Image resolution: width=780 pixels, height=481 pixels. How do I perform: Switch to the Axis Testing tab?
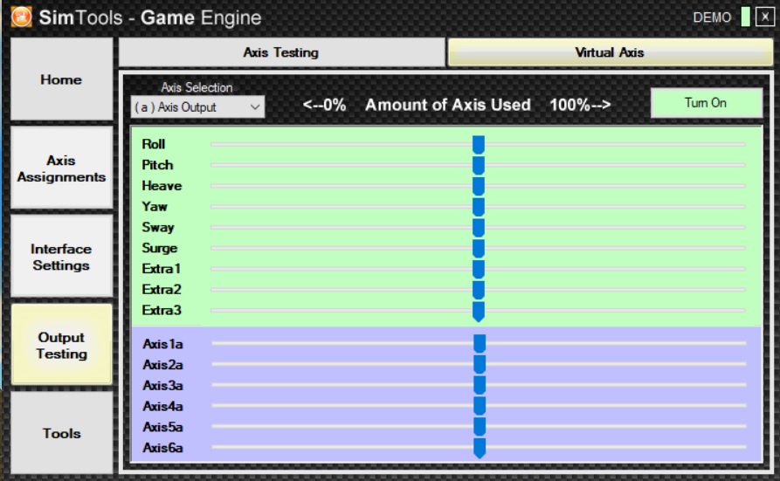click(281, 52)
